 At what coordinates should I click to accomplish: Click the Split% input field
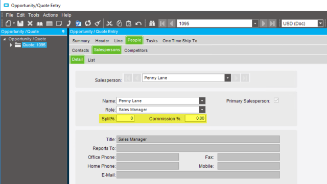point(126,118)
